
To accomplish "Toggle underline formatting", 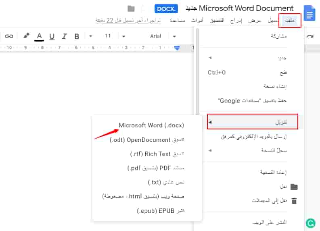I will coord(52,36).
